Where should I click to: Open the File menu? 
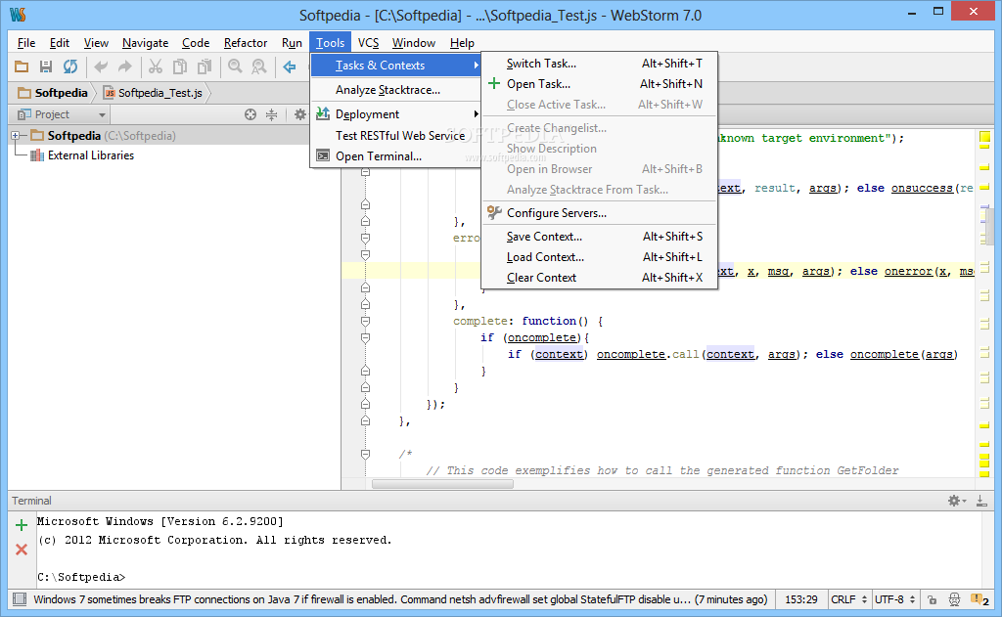[x=26, y=43]
